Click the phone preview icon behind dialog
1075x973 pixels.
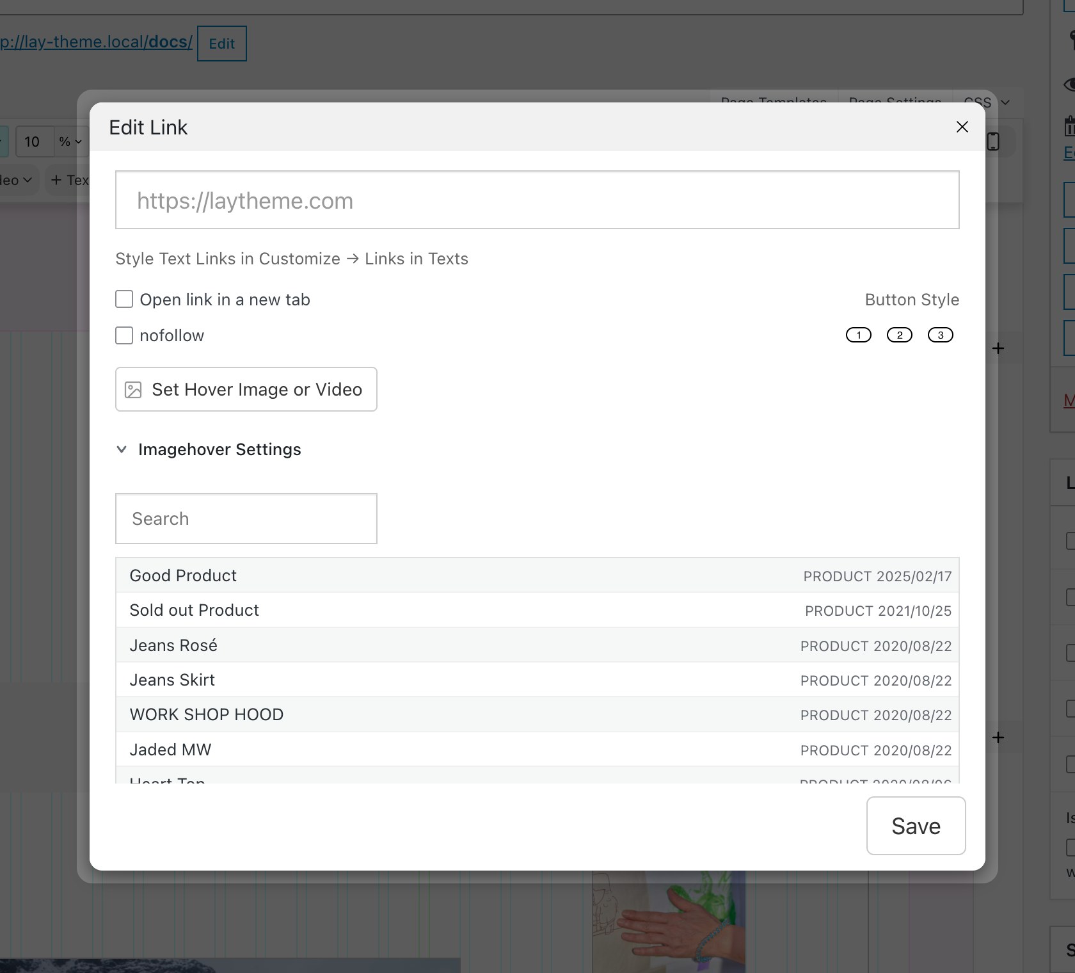click(x=992, y=141)
